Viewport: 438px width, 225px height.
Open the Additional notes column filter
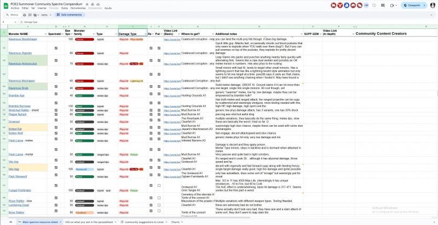(x=302, y=34)
